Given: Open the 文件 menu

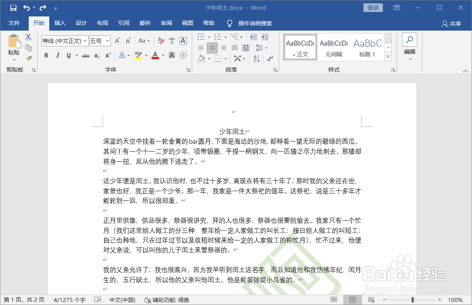Looking at the screenshot, I should click(14, 23).
